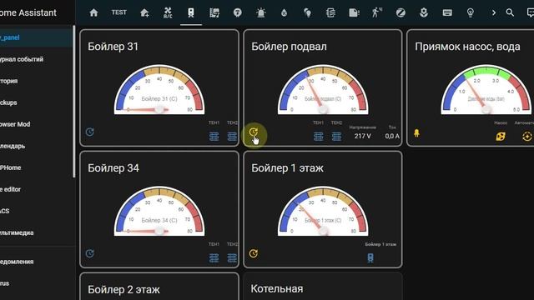Open the Бойлер 31 temperature gauge
The height and width of the screenshot is (300, 534).
pos(159,89)
